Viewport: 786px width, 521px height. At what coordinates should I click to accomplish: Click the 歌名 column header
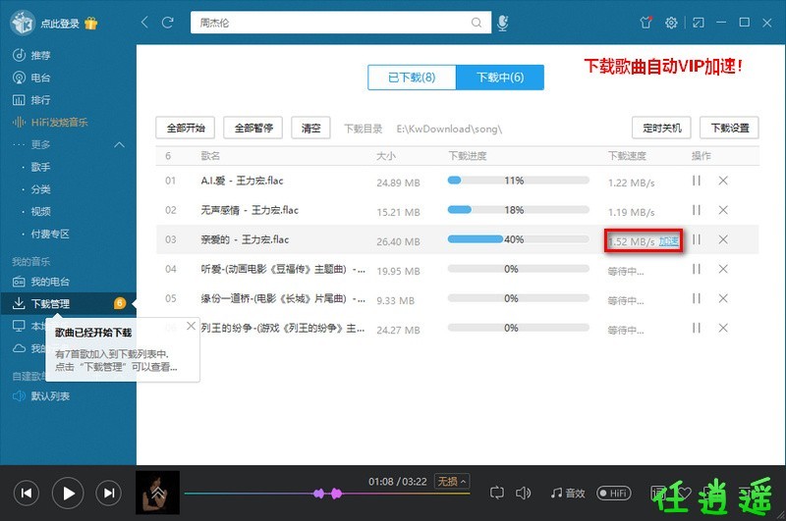coord(210,156)
